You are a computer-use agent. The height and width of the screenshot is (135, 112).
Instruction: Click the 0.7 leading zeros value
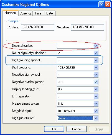(x=60, y=89)
